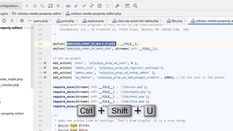Click '/lib/csv.php' string on line 37
This screenshot has width=233, height=131.
click(133, 87)
